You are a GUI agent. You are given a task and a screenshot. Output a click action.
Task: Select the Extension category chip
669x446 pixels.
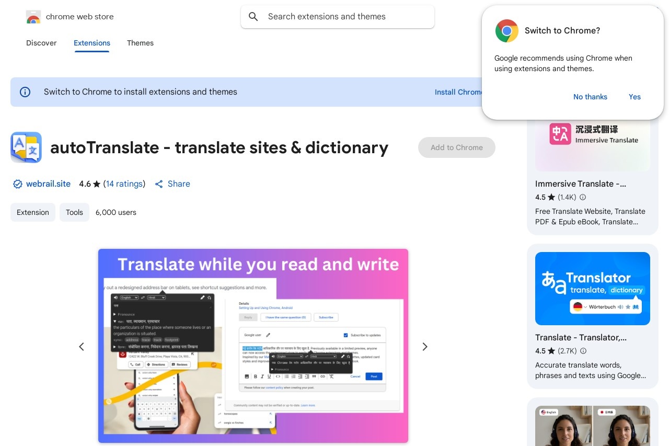tap(33, 212)
